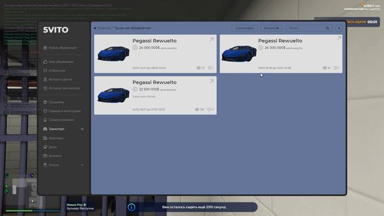Click the magnifier icon in the search field
384x216 pixels.
tap(328, 28)
